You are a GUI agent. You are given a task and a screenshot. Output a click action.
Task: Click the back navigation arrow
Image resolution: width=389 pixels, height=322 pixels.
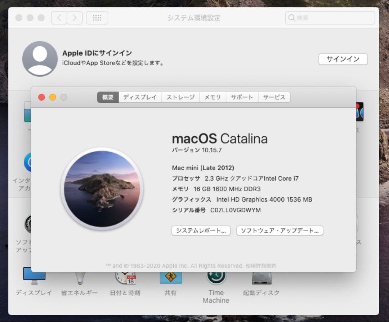[x=59, y=18]
